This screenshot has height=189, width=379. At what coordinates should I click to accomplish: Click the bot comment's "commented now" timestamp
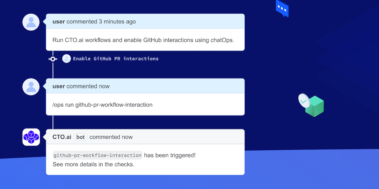[x=111, y=137]
